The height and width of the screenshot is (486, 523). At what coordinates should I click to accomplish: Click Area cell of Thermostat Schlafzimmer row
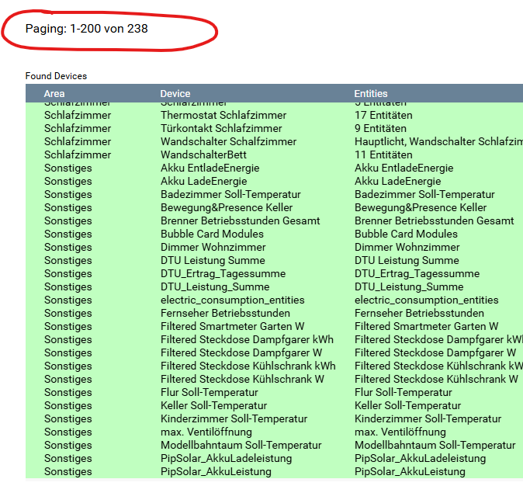(78, 115)
